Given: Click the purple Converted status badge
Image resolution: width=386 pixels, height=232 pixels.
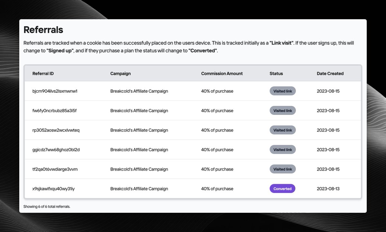Looking at the screenshot, I should click(x=282, y=189).
